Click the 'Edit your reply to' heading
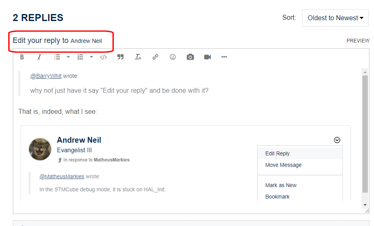Screen dimensions: 374x226 pyautogui.click(x=41, y=41)
